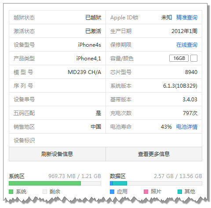The height and width of the screenshot is (208, 211).
Task: Click the 设备标识 row
Action: coord(105,140)
